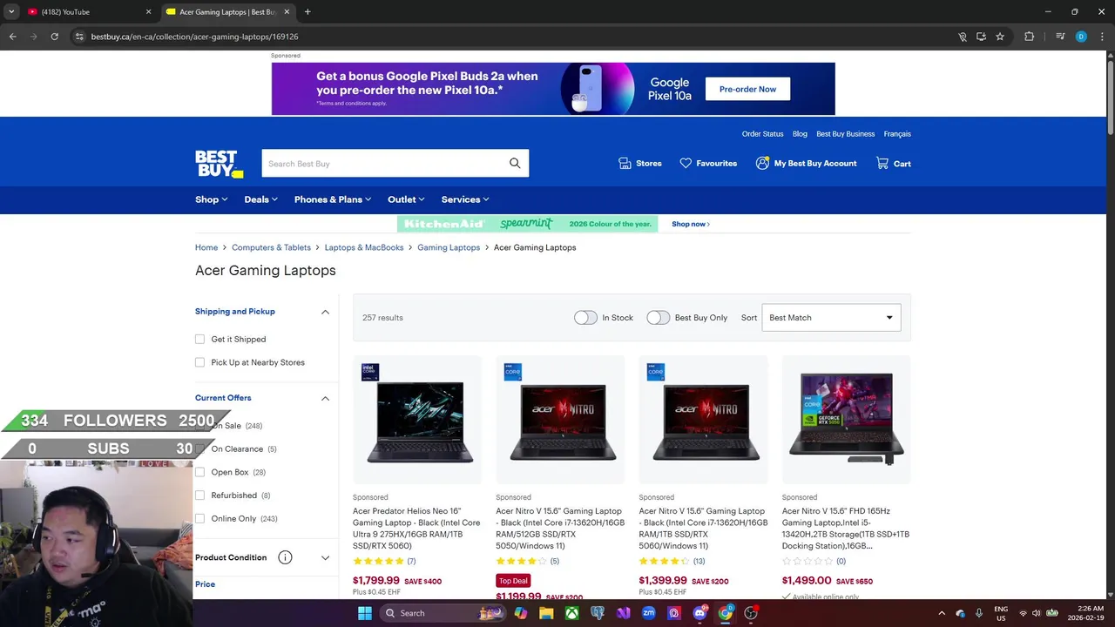Click the browser address bar URL
The height and width of the screenshot is (627, 1115).
194,37
